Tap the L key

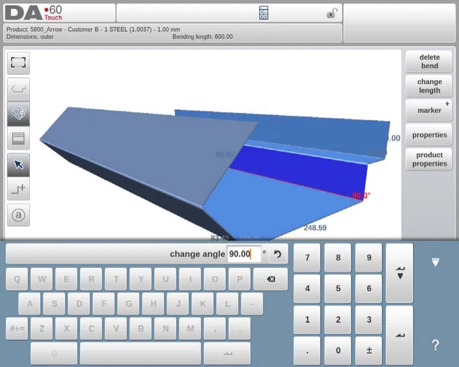(228, 304)
